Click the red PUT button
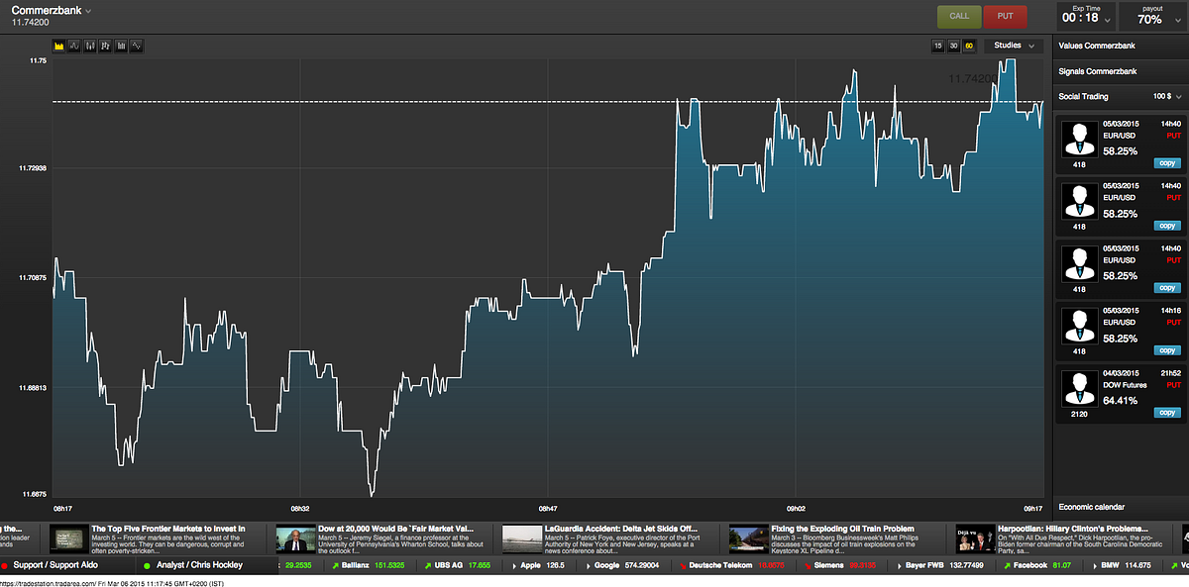Screen dimensions: 1189x587 (x=1005, y=17)
